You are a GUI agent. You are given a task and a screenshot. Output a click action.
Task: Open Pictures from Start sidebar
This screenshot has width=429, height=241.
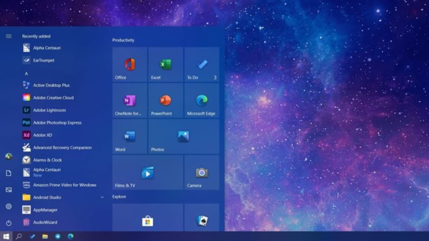tap(9, 190)
